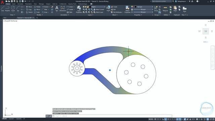This screenshot has height=121, width=215.
Task: Click Match Layer button
Action: click(98, 12)
